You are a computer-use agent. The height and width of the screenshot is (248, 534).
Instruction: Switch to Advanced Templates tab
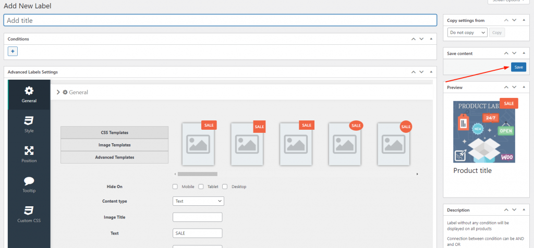tap(115, 157)
